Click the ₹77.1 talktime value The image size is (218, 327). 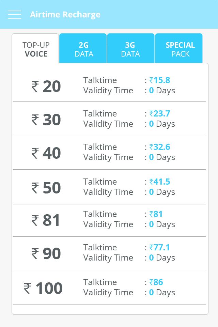[x=160, y=248]
